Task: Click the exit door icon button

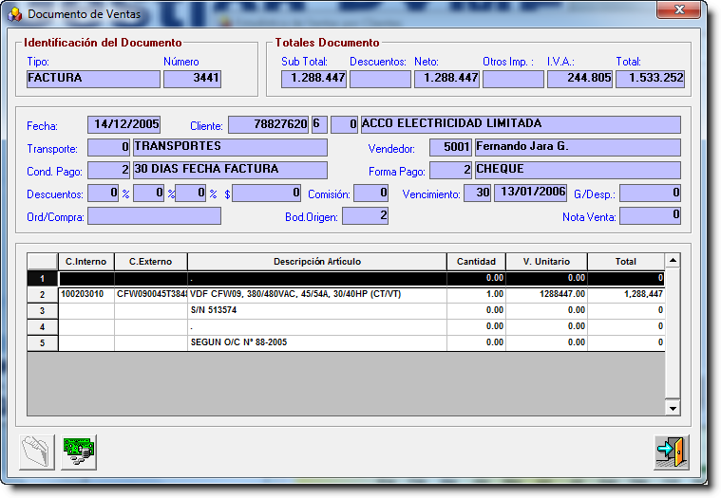Action: coord(672,452)
